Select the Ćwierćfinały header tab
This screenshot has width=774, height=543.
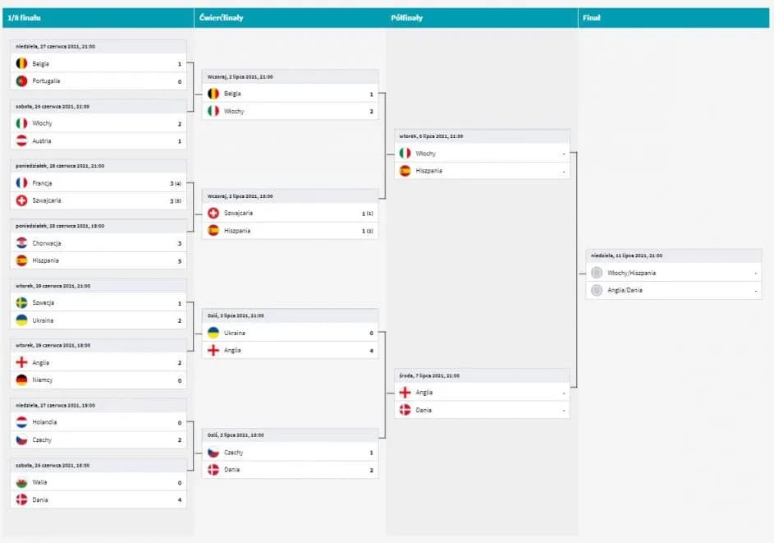point(221,17)
